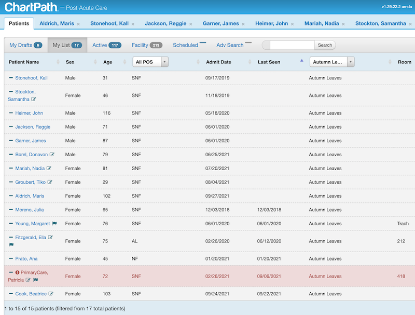Click the Search button
The height and width of the screenshot is (315, 415).
[325, 45]
